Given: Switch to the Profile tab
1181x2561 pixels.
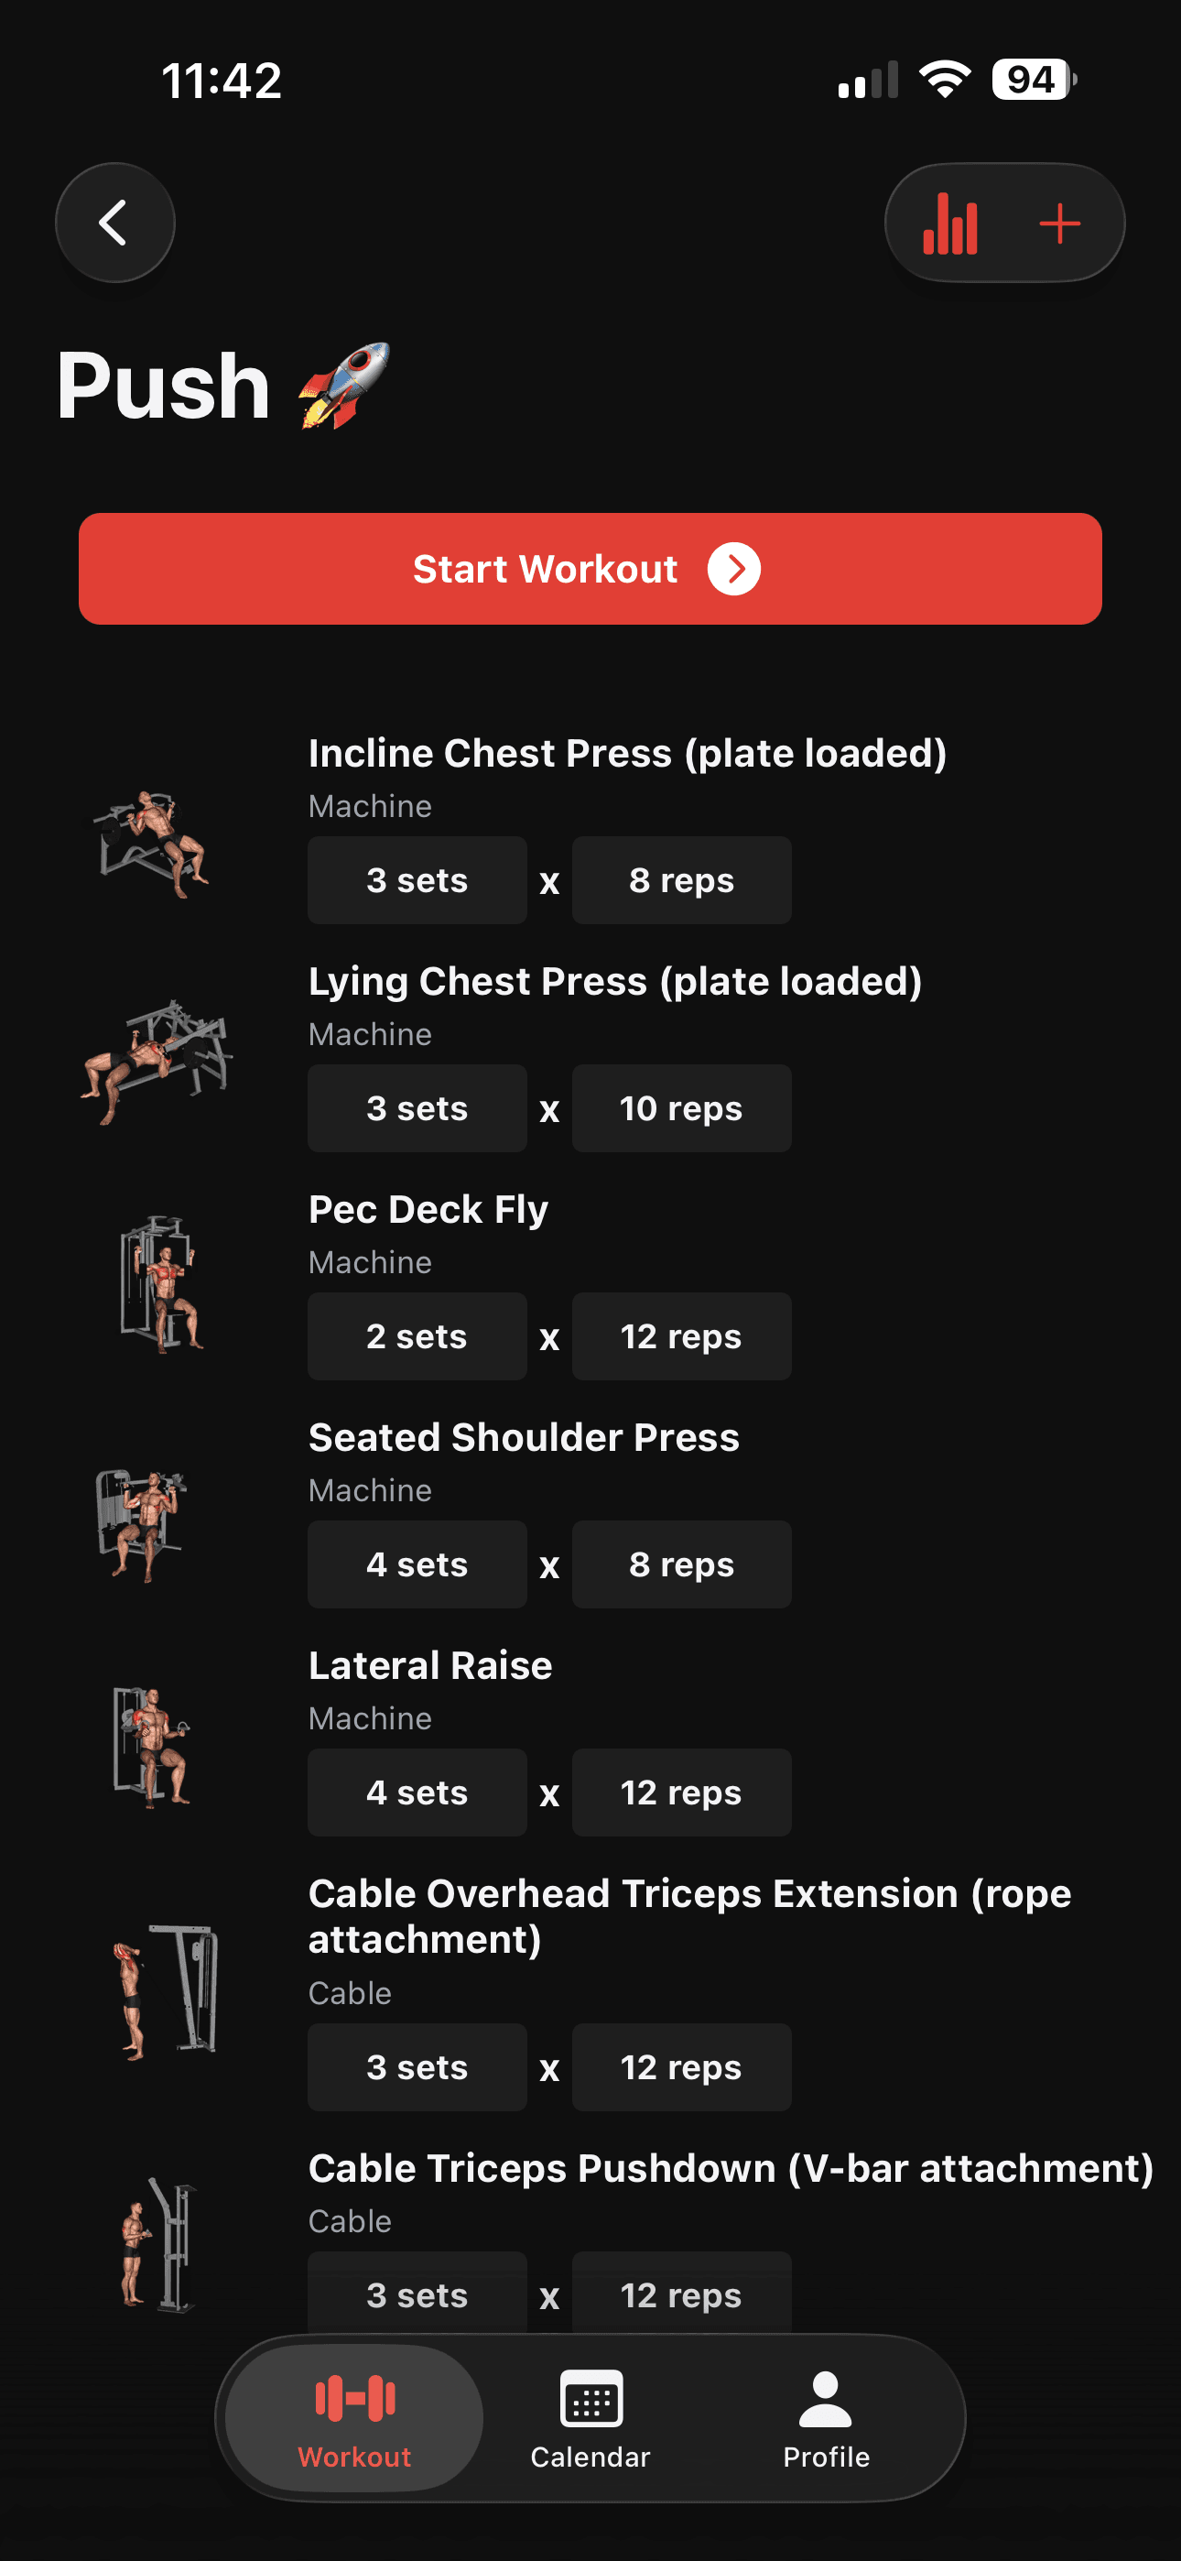Looking at the screenshot, I should click(x=825, y=2425).
